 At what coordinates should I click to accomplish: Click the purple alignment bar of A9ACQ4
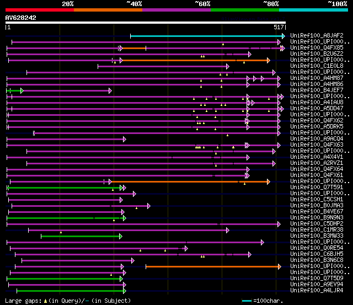tap(65, 140)
